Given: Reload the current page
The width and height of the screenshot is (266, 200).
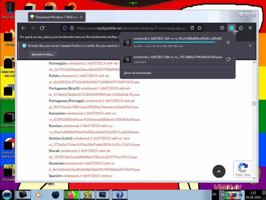Looking at the screenshot, I should point(42,28).
